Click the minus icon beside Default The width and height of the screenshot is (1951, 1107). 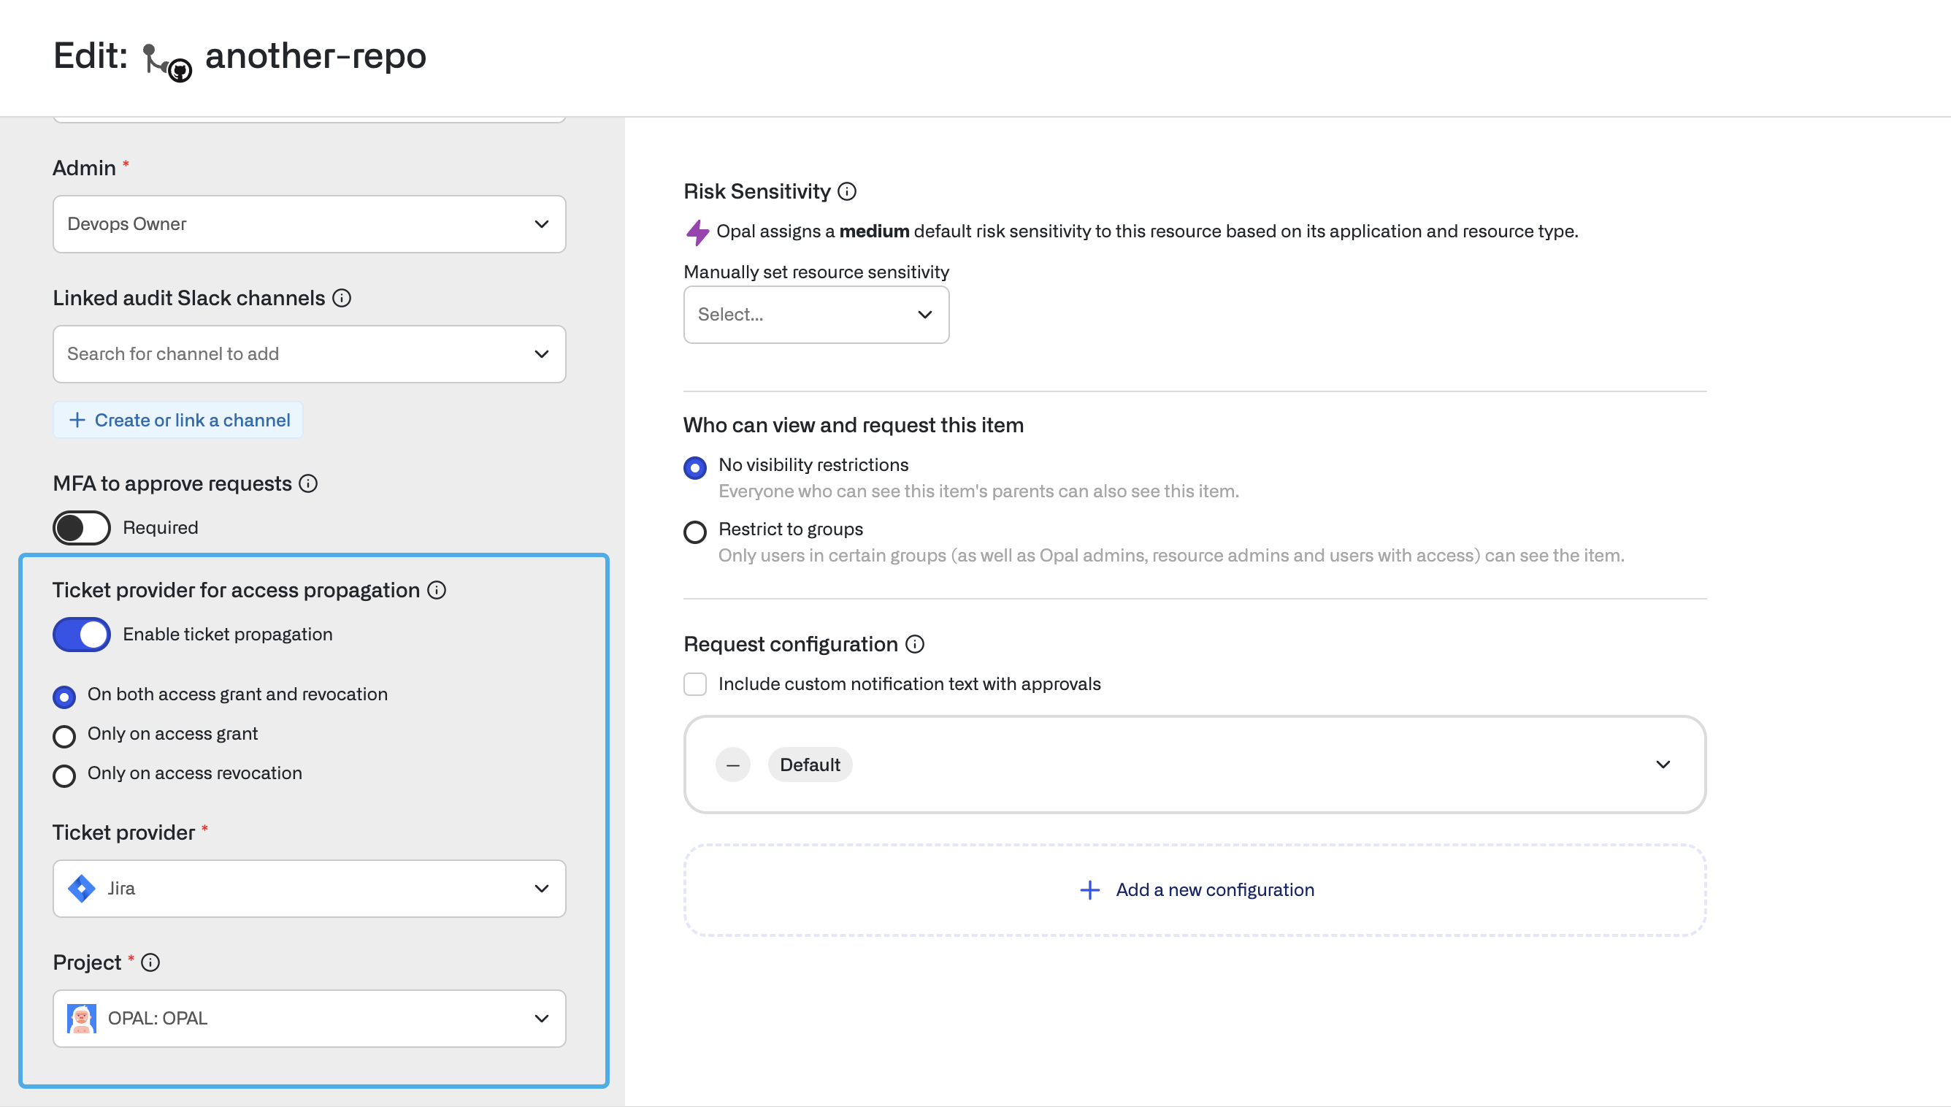pos(732,765)
